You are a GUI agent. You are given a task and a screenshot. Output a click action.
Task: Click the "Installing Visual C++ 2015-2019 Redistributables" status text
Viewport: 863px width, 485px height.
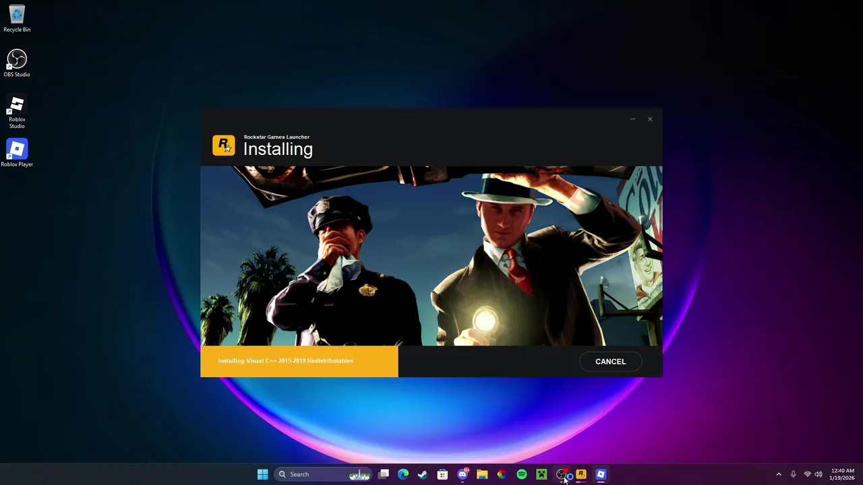pyautogui.click(x=286, y=361)
